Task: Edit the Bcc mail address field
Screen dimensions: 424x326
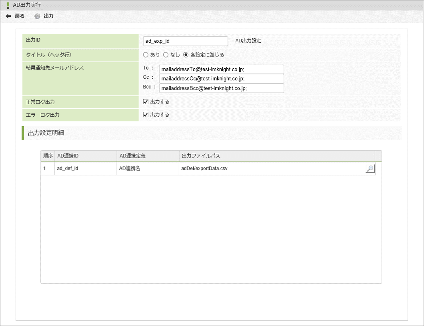Action: pyautogui.click(x=221, y=88)
